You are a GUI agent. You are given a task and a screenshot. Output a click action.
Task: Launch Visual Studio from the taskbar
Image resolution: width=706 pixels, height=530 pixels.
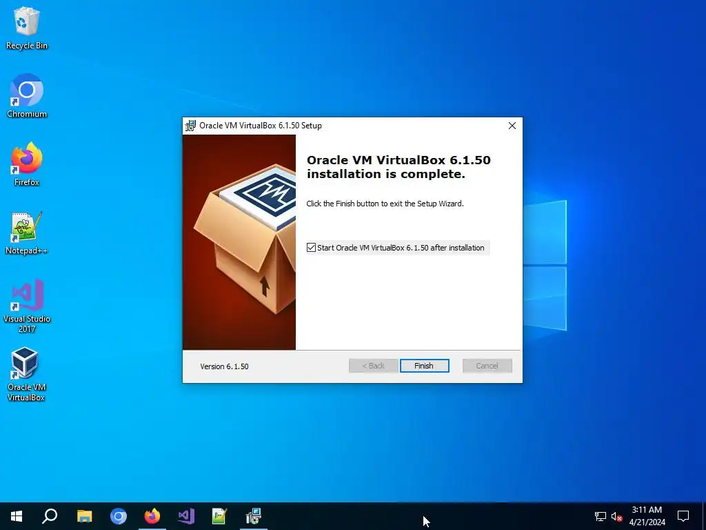[186, 516]
